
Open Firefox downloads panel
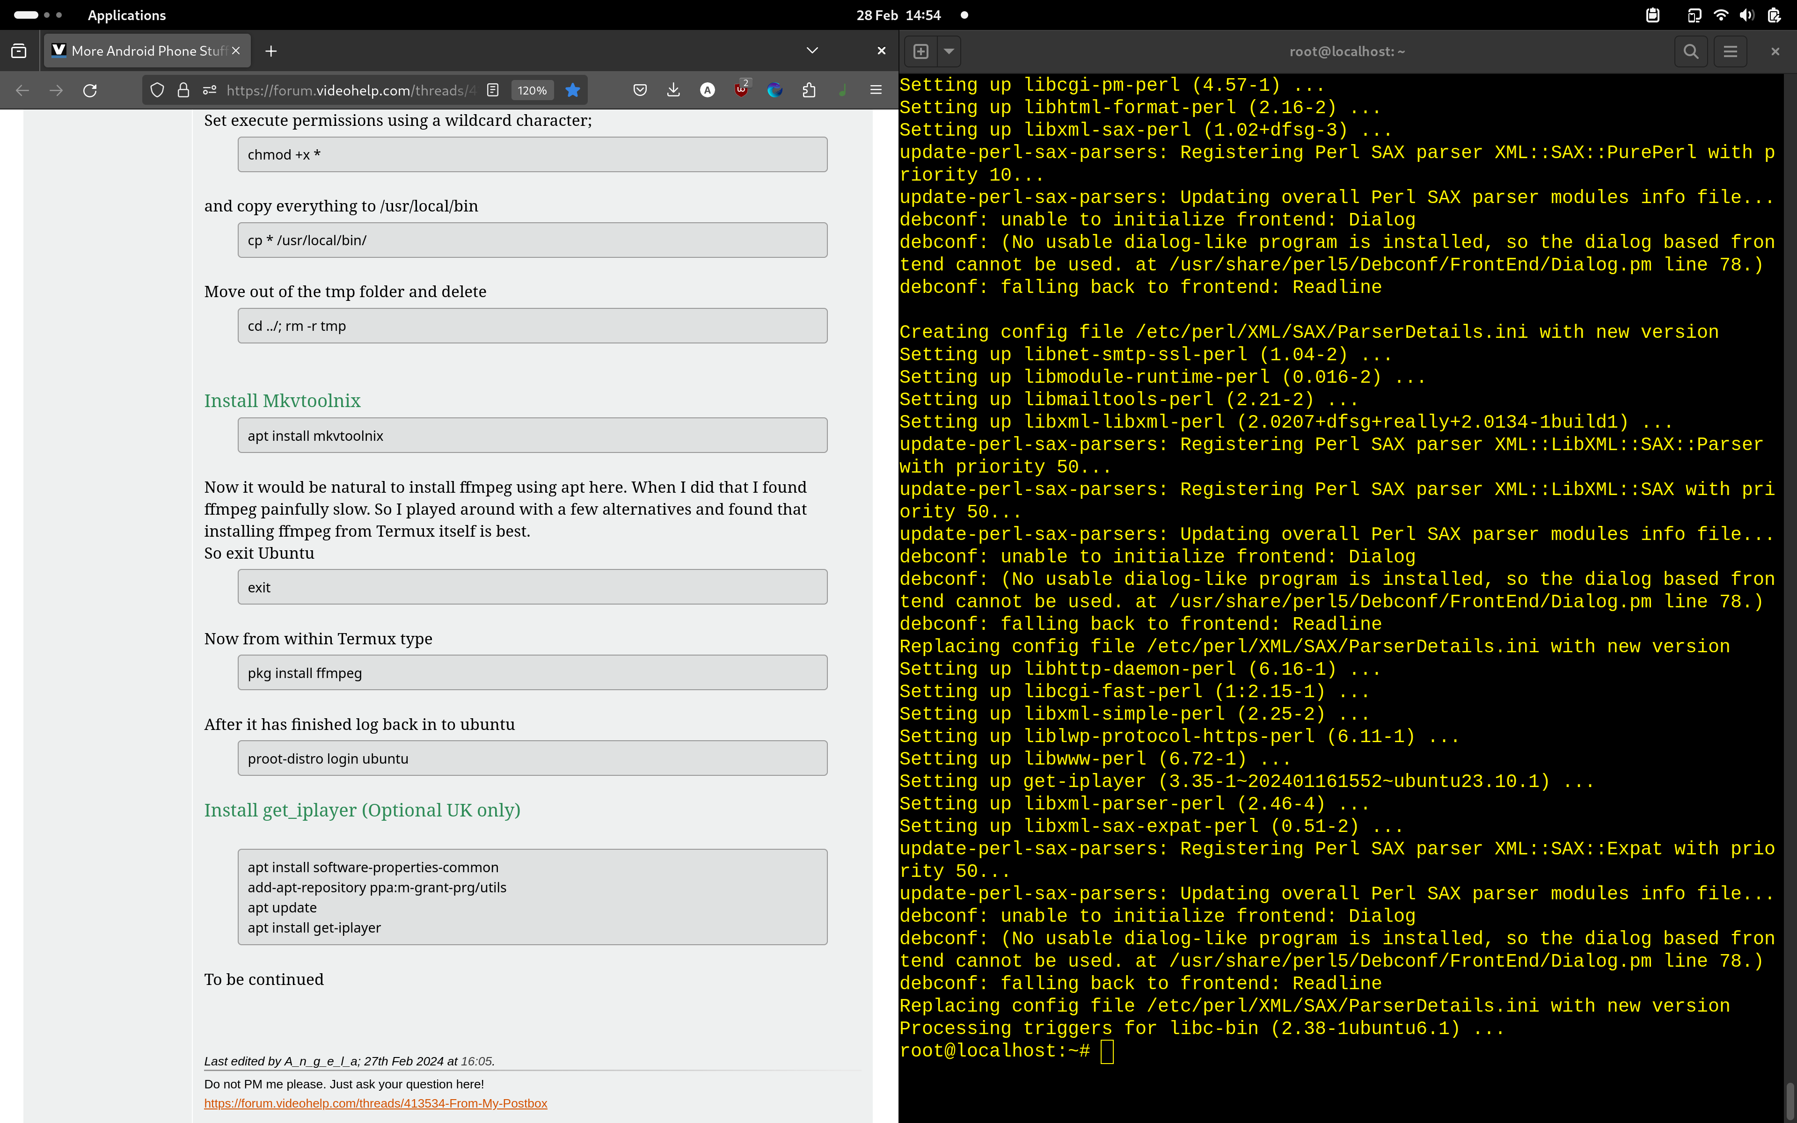[673, 91]
